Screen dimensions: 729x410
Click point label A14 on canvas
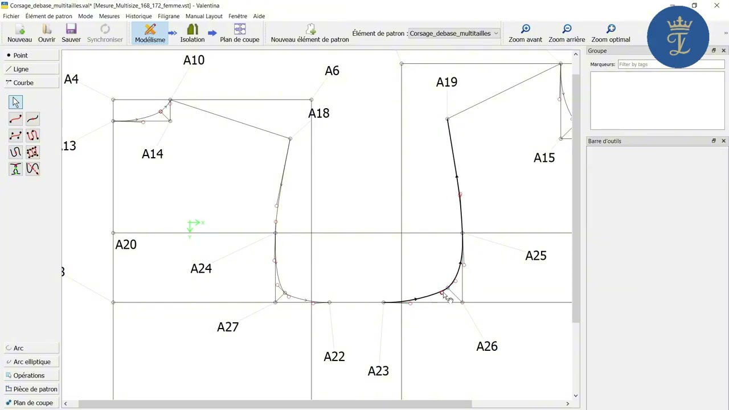152,154
